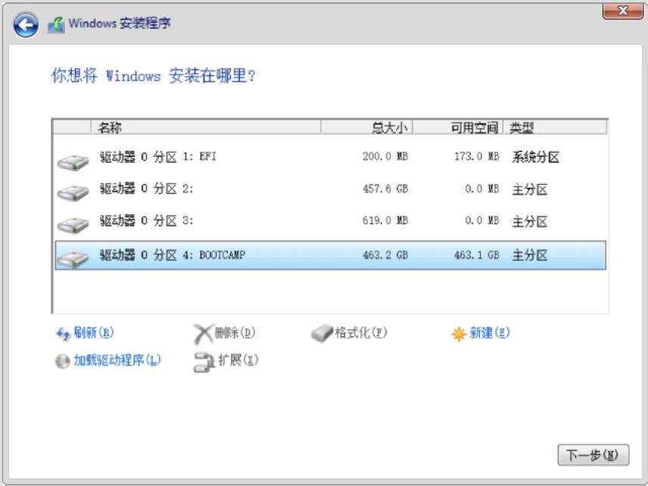The image size is (648, 486).
Task: Click the back arrow button
Action: (26, 24)
